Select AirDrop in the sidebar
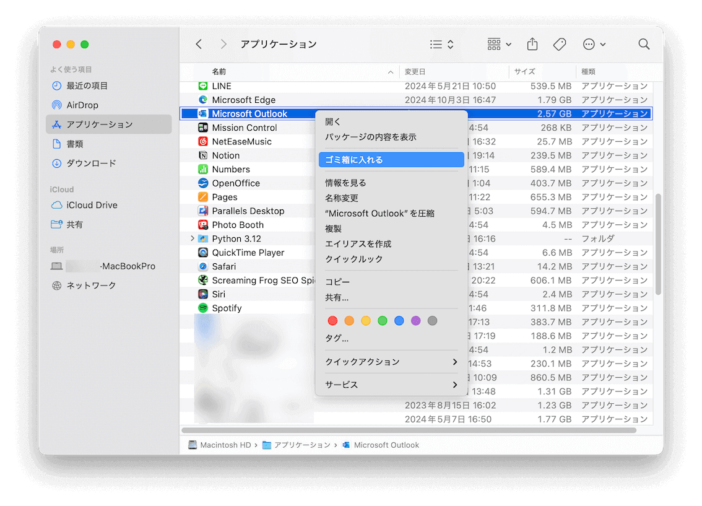The image size is (702, 506). [x=108, y=105]
